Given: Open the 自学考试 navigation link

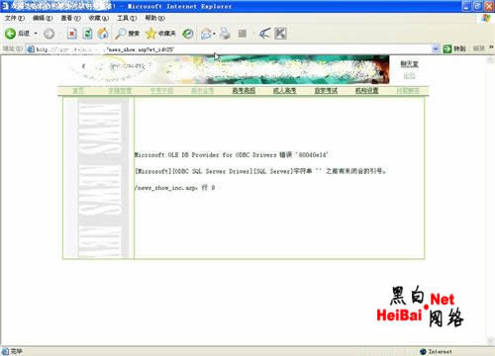Looking at the screenshot, I should (326, 91).
